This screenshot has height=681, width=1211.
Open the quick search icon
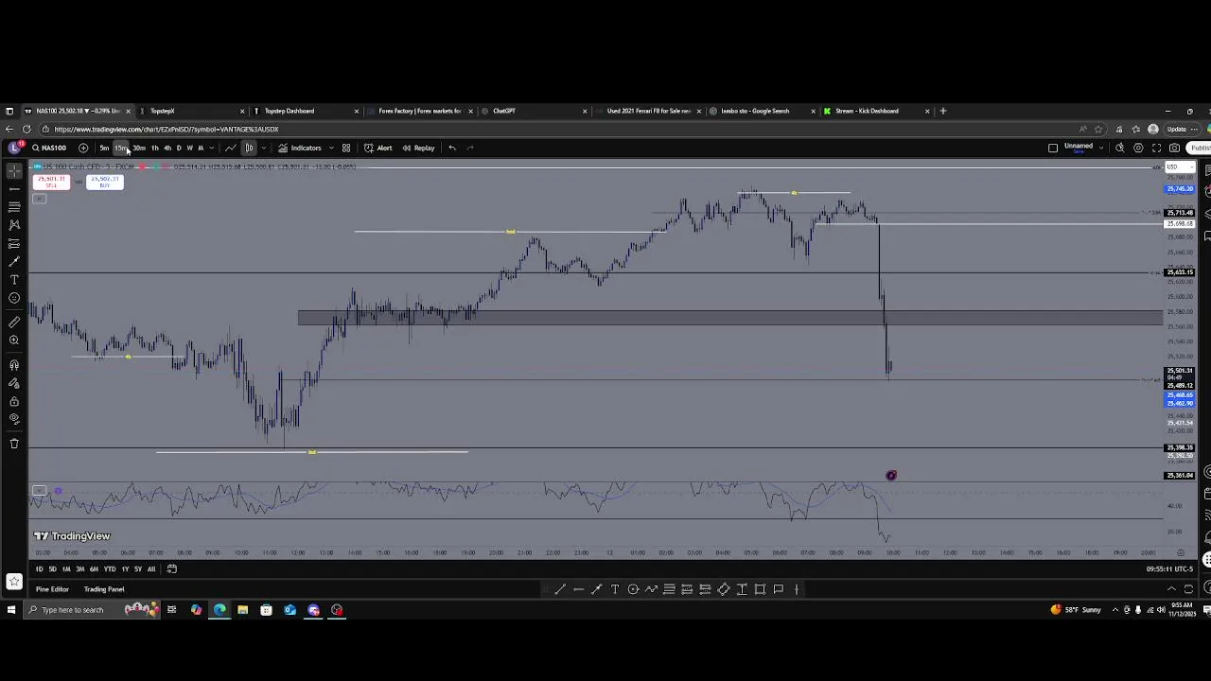pos(1120,148)
